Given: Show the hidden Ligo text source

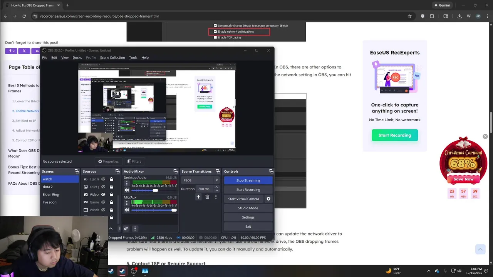Looking at the screenshot, I should [103, 179].
